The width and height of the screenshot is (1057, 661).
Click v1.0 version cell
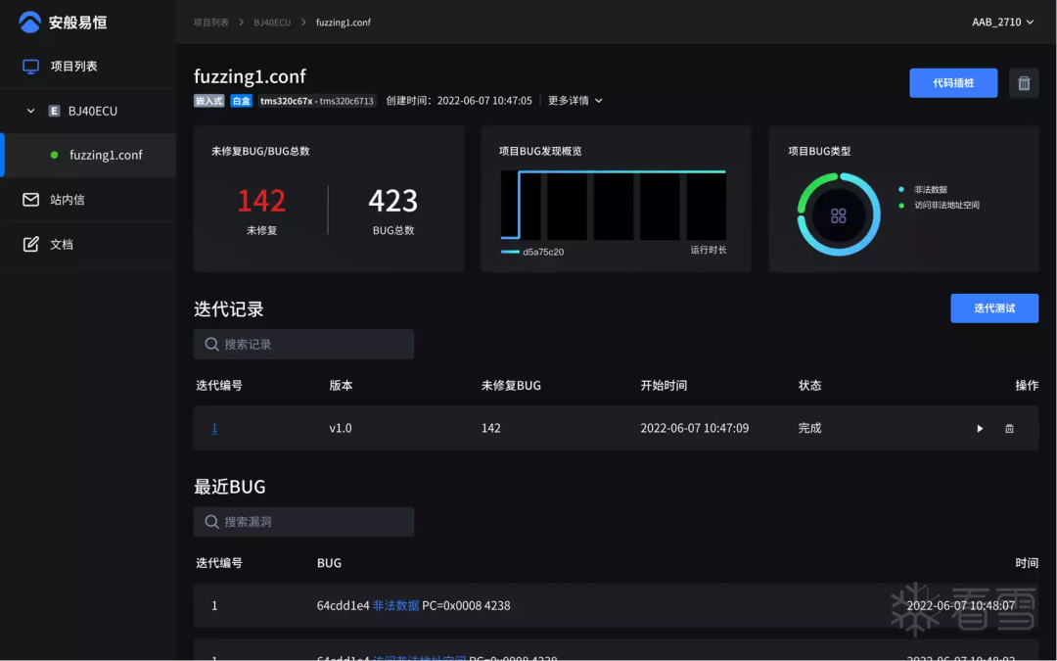click(x=341, y=428)
